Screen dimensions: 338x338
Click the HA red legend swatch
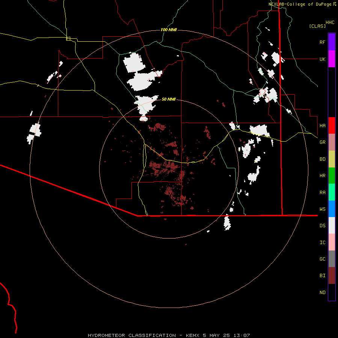click(332, 125)
